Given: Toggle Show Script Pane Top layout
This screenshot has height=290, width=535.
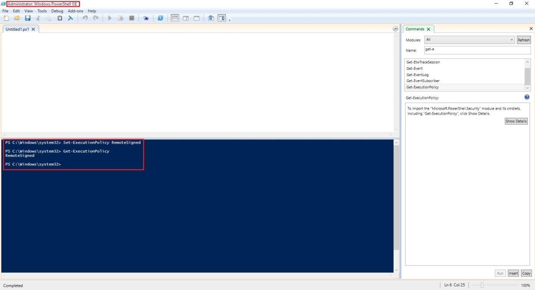Looking at the screenshot, I should (x=175, y=18).
